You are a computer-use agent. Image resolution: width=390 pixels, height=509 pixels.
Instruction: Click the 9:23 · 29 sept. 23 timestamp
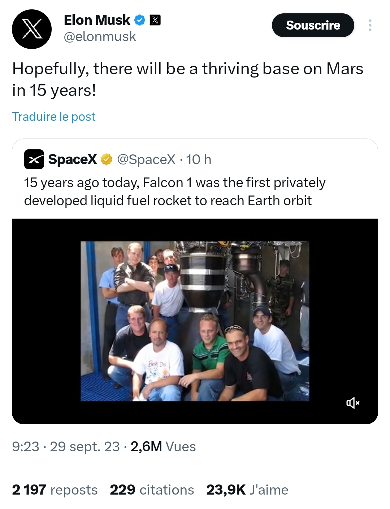66,447
